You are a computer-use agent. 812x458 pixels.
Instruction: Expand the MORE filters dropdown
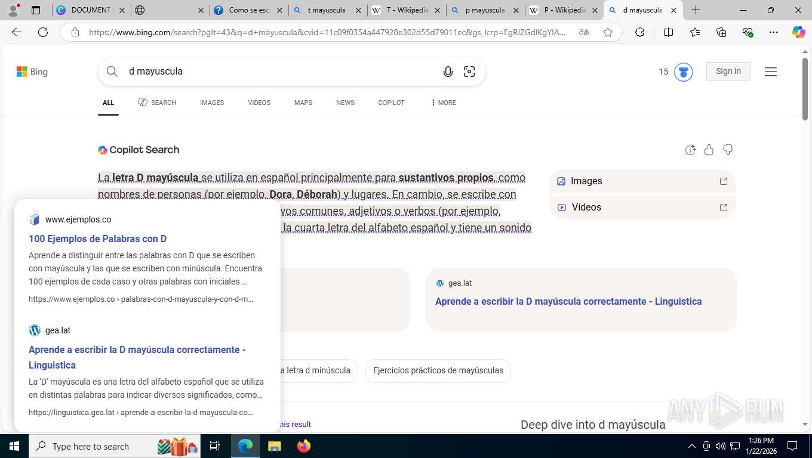click(443, 103)
